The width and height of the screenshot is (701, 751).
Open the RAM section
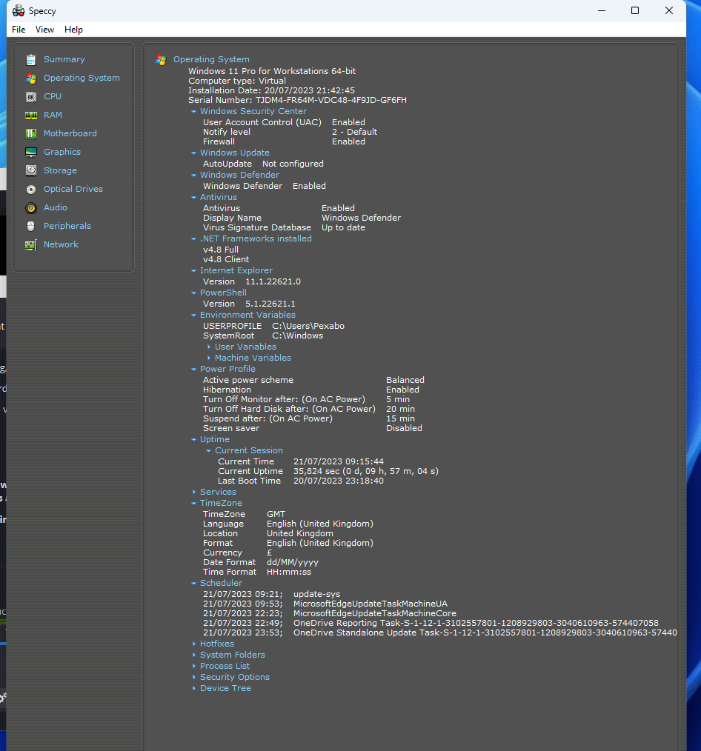tap(53, 115)
